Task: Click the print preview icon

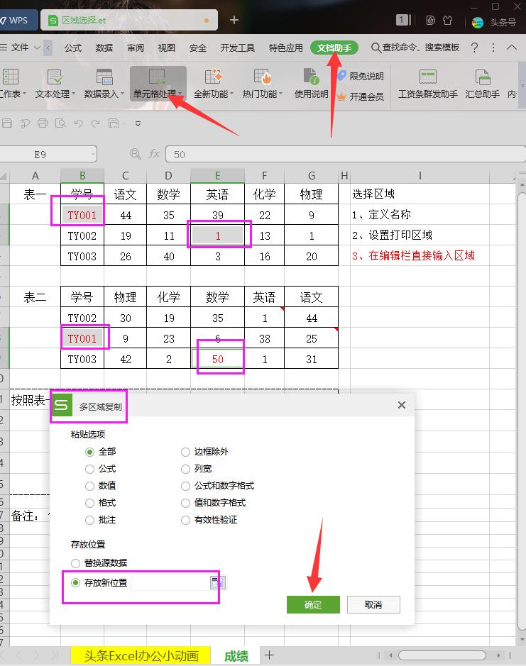Action: point(60,123)
